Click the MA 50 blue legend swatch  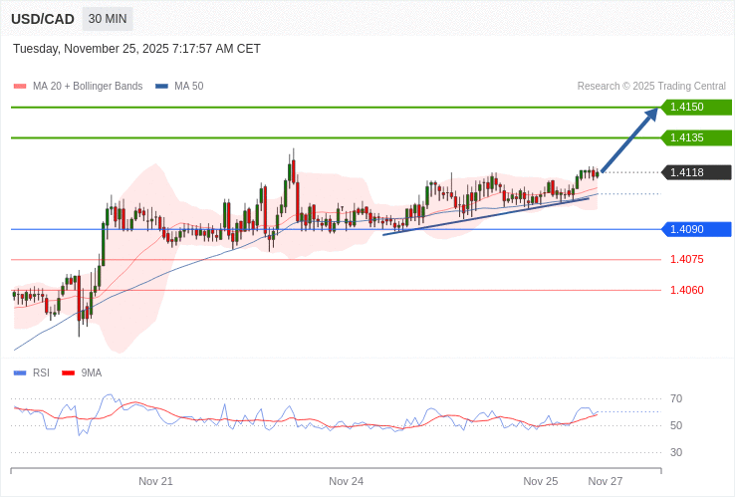[x=161, y=87]
